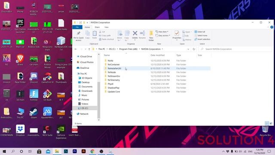275x155 pixels.
Task: Click History in Open group
Action: click(187, 40)
